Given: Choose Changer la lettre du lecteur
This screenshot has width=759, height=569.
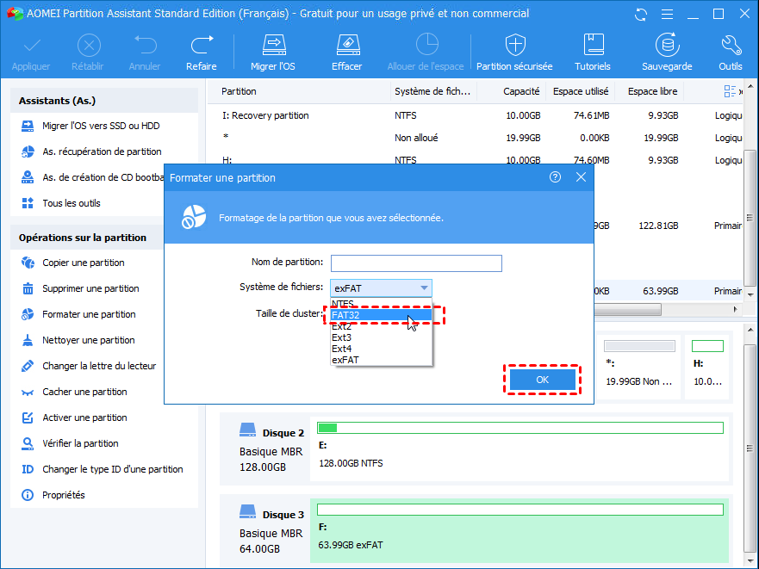Looking at the screenshot, I should pyautogui.click(x=89, y=366).
